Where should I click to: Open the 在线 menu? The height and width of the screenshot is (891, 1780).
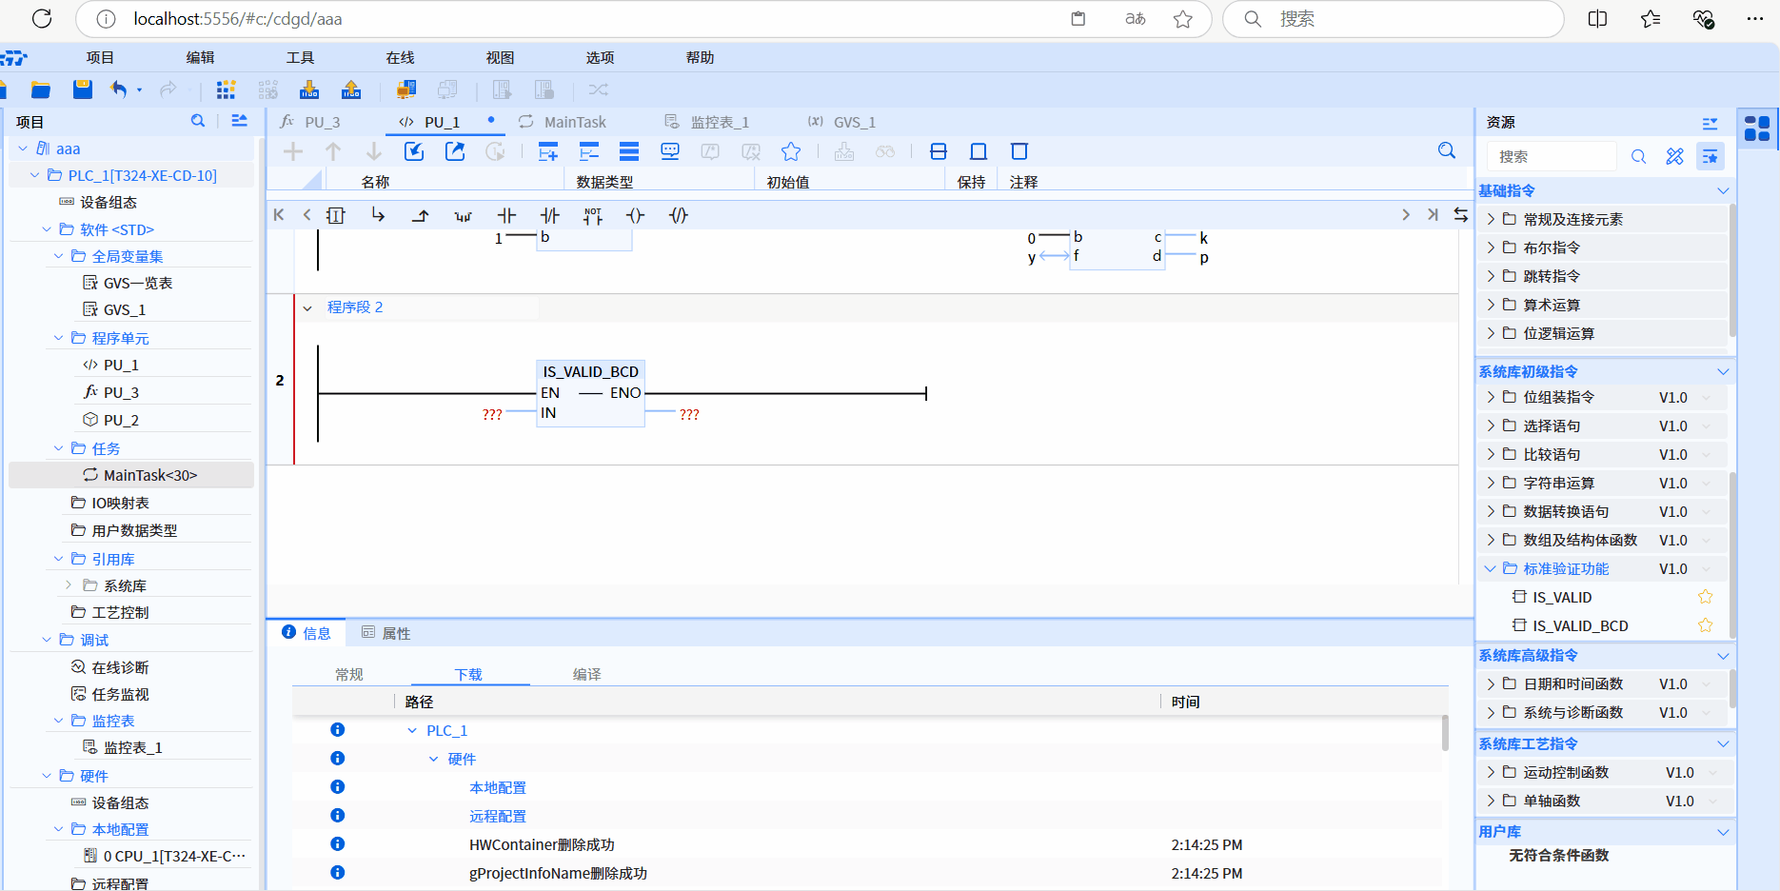399,57
